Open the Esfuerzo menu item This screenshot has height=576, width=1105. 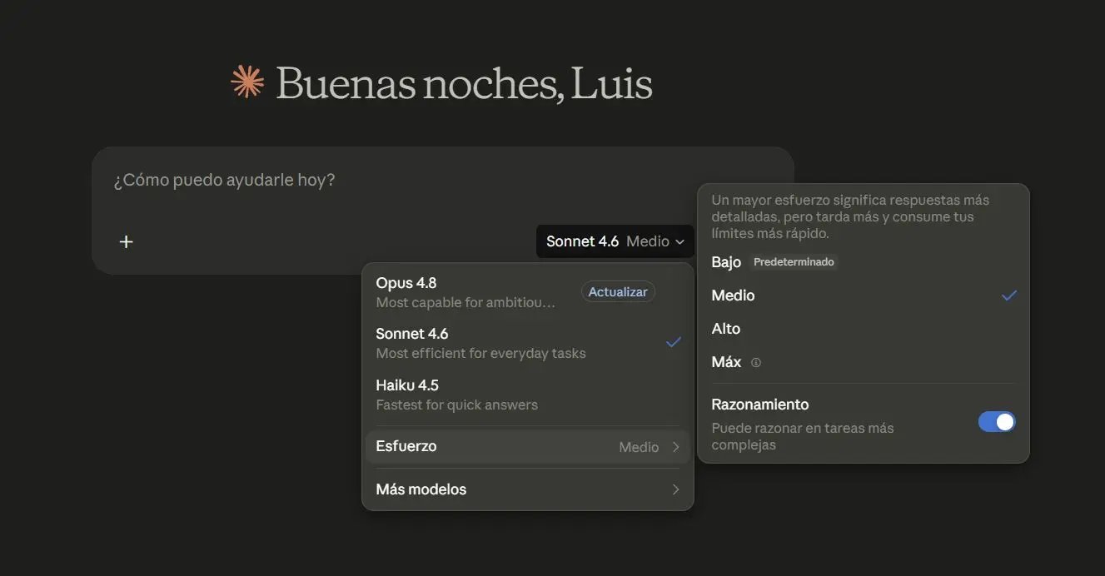coord(528,447)
